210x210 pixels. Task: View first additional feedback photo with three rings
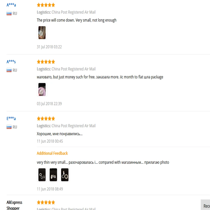tap(42, 175)
